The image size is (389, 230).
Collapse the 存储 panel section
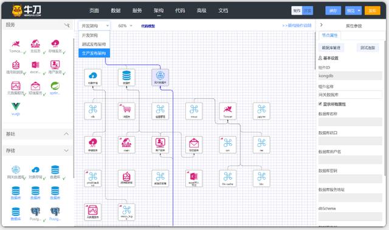(x=66, y=151)
